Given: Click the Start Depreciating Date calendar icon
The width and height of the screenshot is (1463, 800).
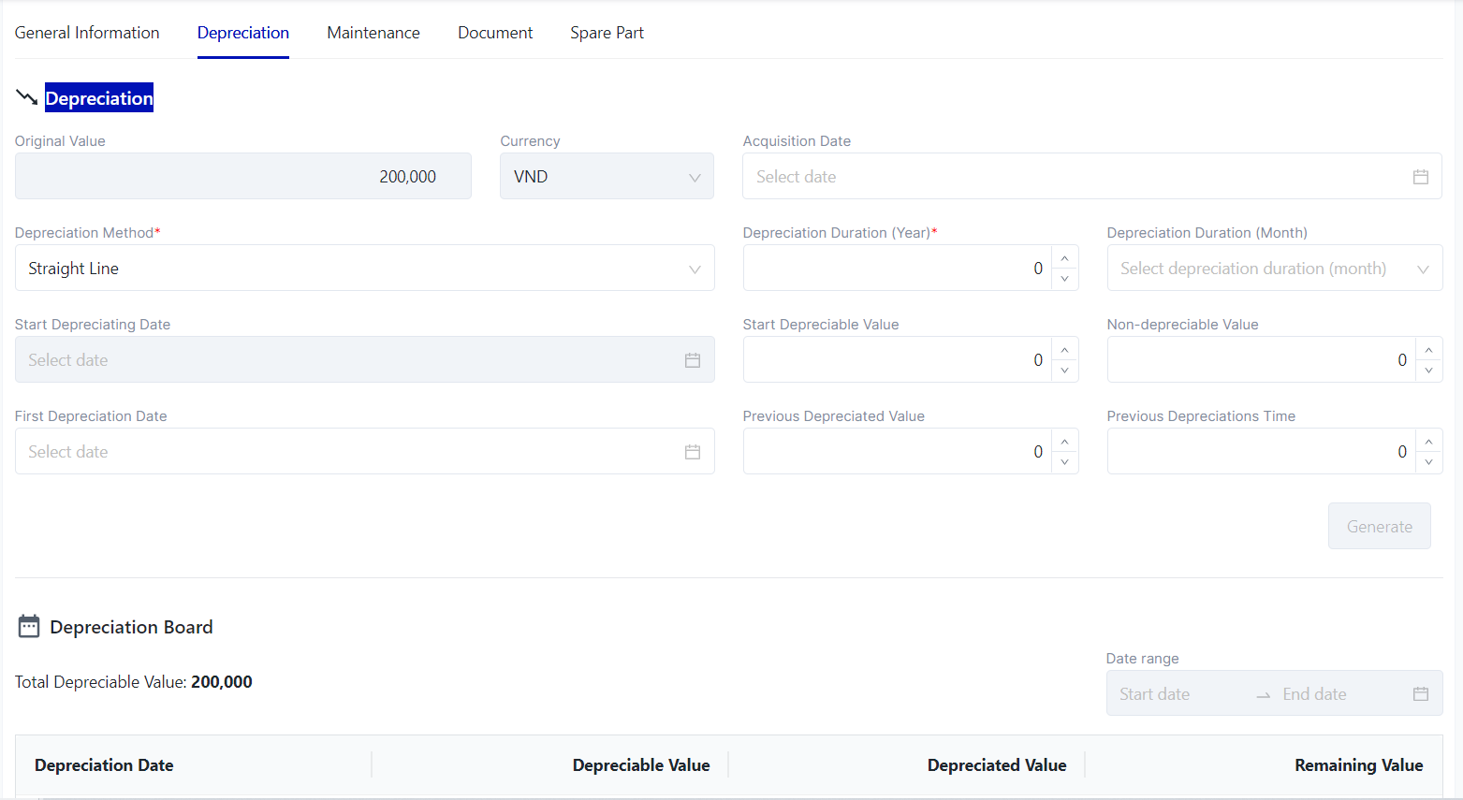Looking at the screenshot, I should [x=692, y=360].
